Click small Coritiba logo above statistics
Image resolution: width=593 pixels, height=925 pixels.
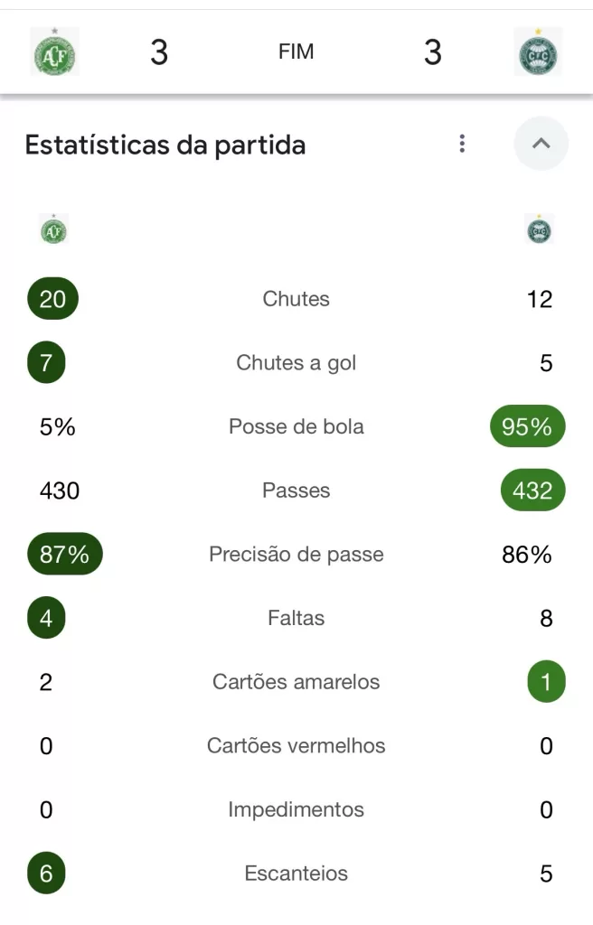(x=539, y=231)
